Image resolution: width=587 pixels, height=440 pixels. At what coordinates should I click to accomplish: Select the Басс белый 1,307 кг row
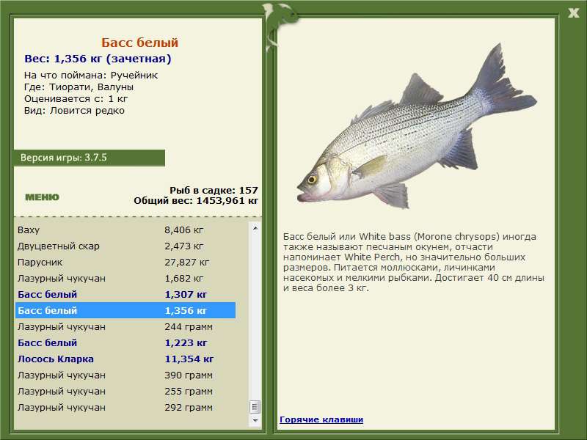[125, 295]
